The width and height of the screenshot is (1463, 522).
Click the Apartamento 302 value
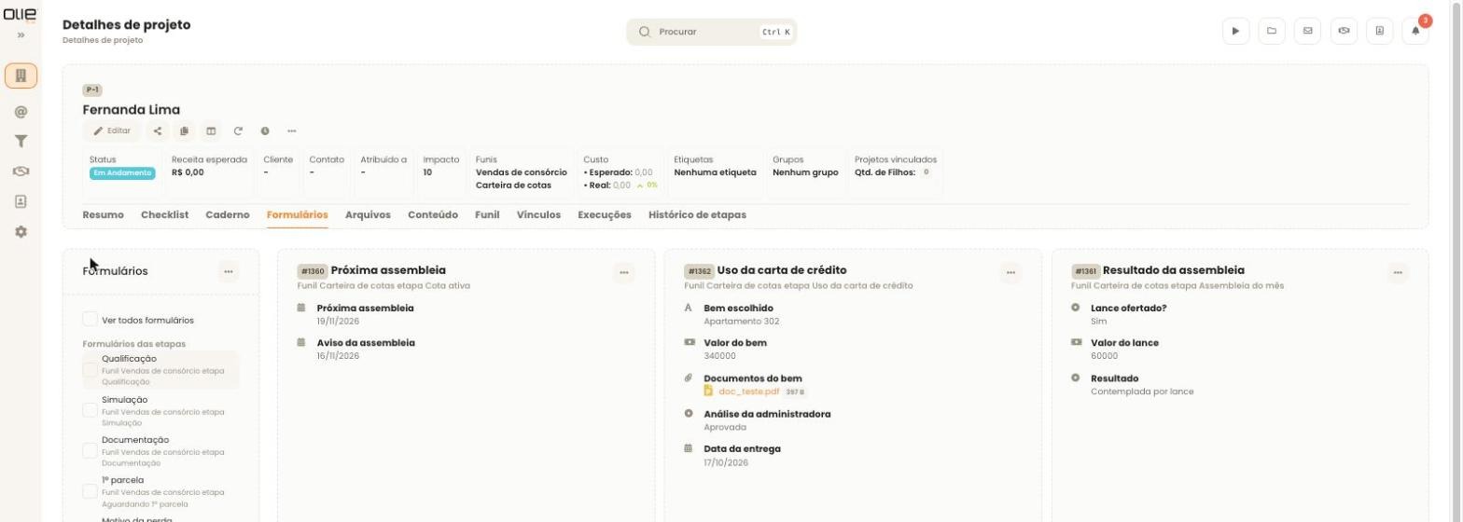(x=742, y=322)
